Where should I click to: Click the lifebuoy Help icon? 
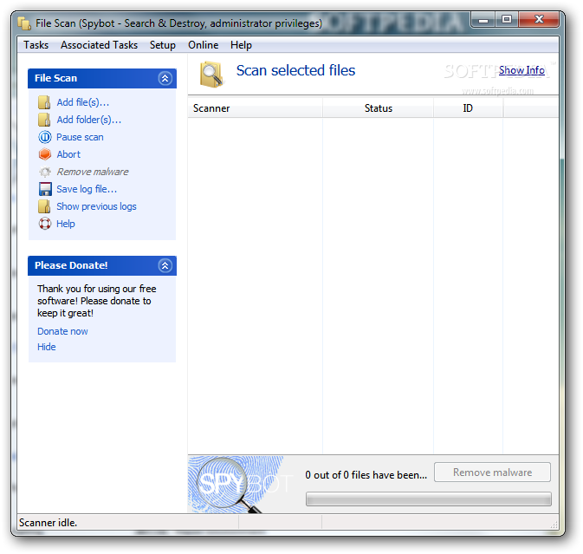[45, 224]
